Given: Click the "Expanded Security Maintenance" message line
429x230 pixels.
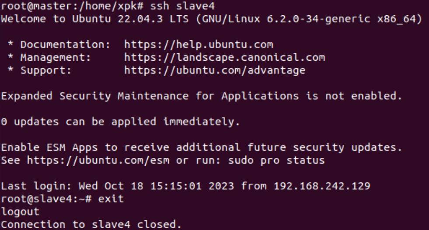Looking at the screenshot, I should (201, 96).
